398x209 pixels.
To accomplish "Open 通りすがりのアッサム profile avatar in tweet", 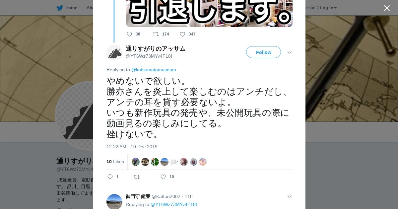I will [x=114, y=52].
